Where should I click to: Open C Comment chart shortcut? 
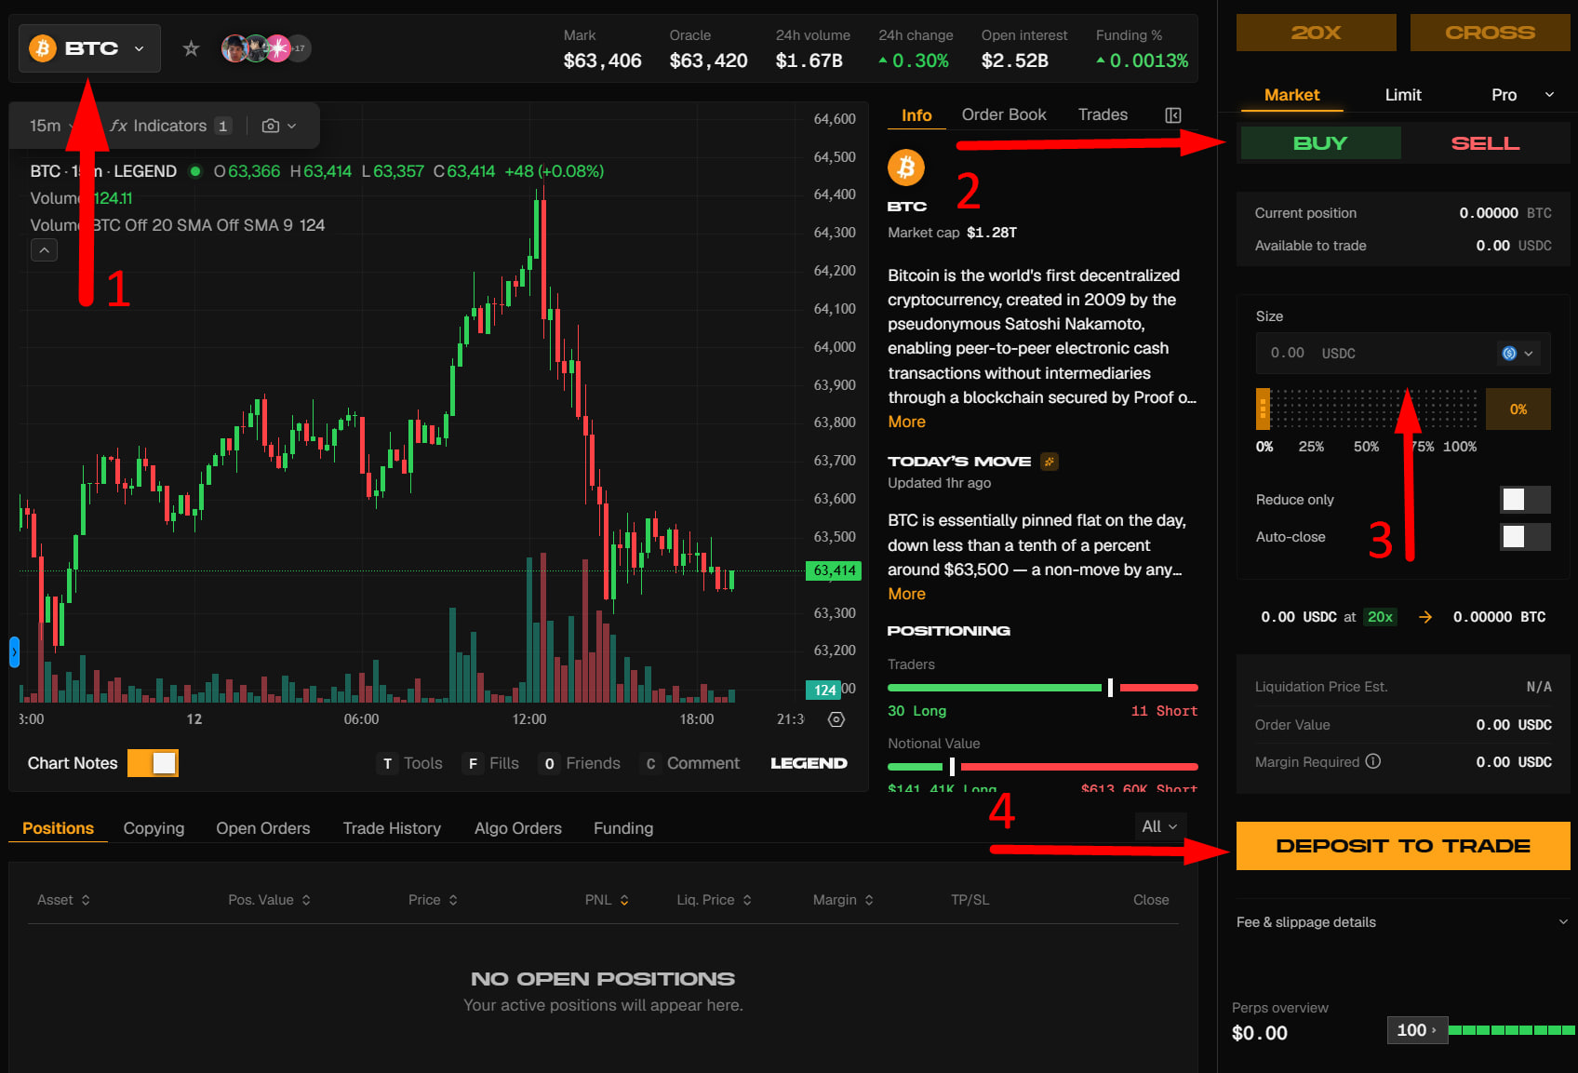(x=690, y=763)
